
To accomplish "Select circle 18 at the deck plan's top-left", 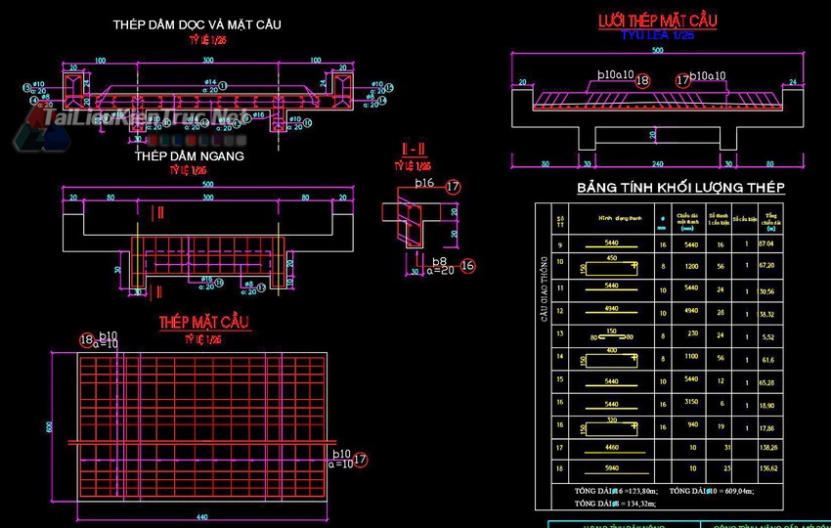I will coord(87,340).
